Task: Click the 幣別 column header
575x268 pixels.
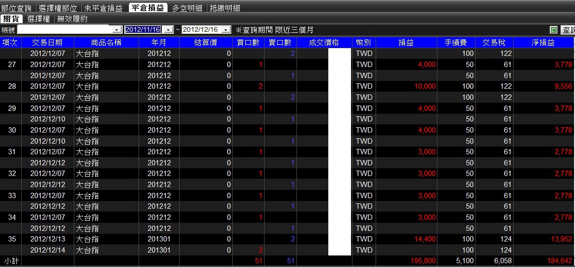Action: tap(364, 42)
